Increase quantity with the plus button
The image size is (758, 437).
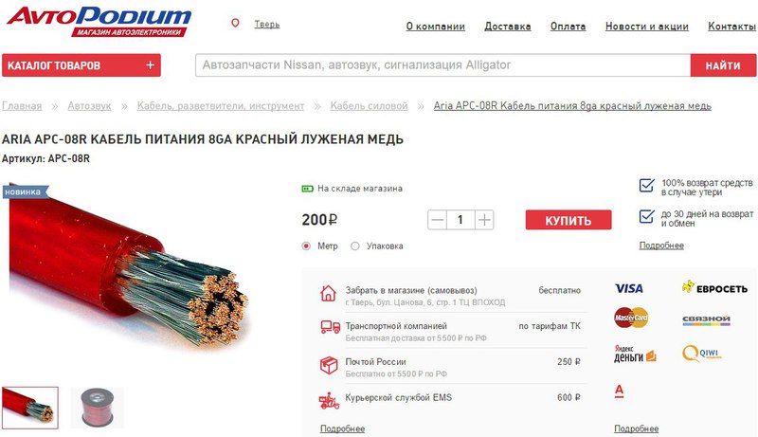pyautogui.click(x=484, y=220)
